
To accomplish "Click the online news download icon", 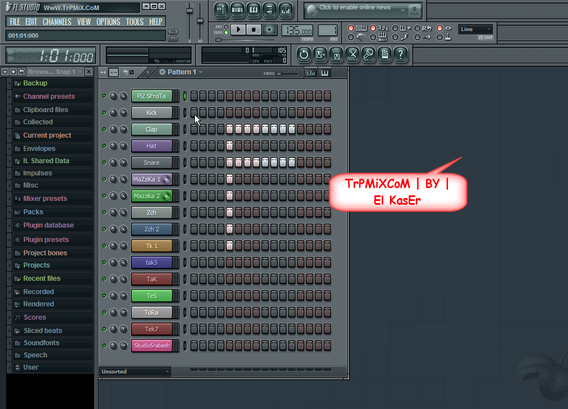I will pos(414,11).
